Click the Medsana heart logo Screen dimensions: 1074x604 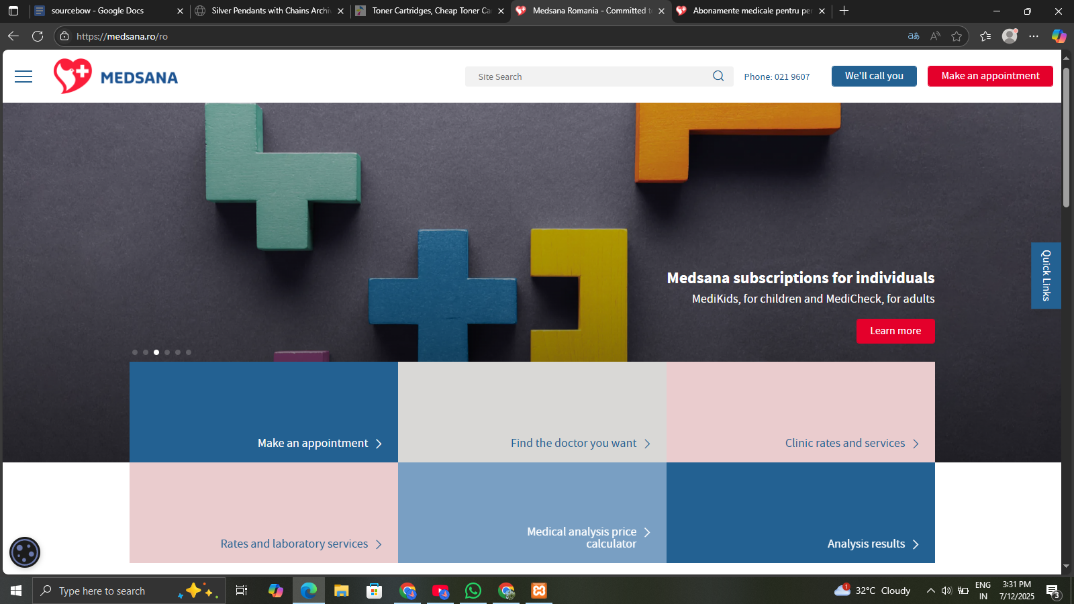point(72,76)
